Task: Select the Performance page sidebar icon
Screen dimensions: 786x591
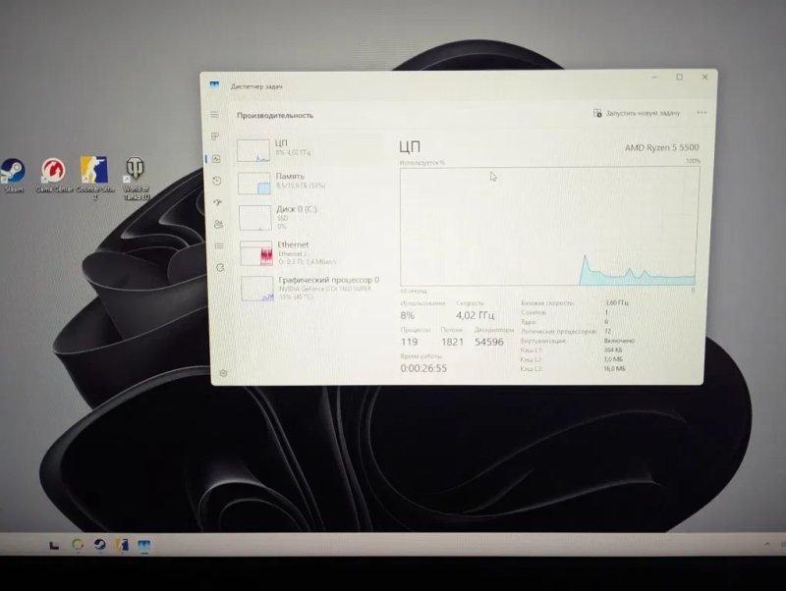Action: (216, 159)
